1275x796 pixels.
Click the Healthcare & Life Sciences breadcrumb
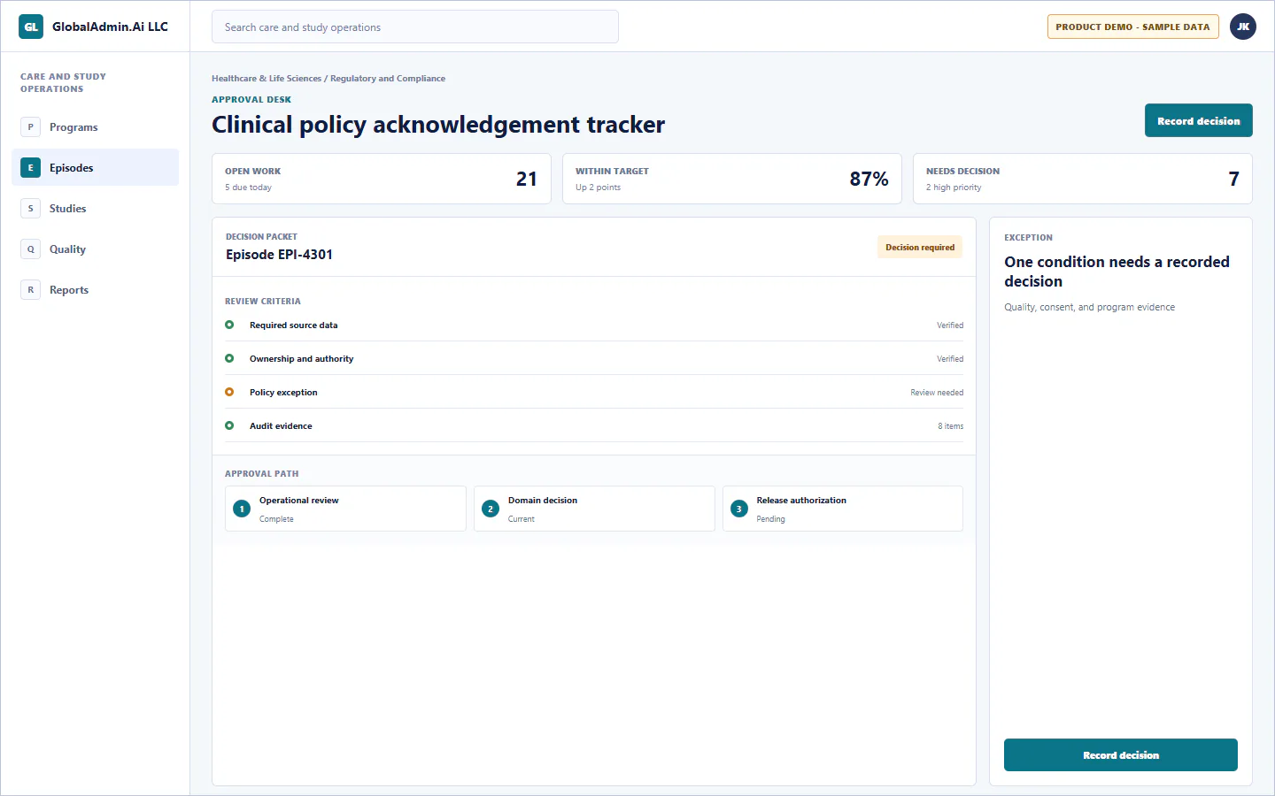click(x=267, y=79)
